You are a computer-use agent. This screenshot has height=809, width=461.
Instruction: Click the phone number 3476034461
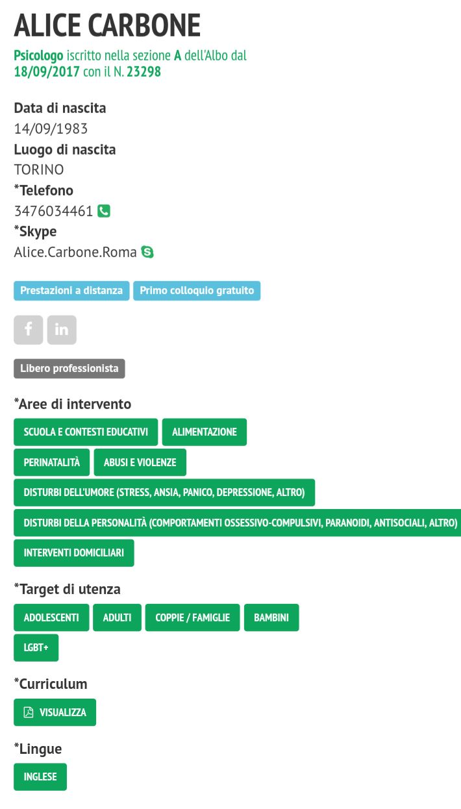click(54, 211)
